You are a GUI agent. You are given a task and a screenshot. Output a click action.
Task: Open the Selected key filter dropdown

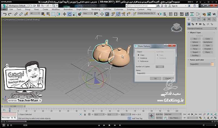tap(173, 114)
